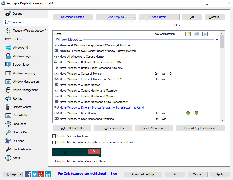This screenshot has width=233, height=180.
Task: Toggle Enable Key Combinations checkbox
Action: pos(54,136)
